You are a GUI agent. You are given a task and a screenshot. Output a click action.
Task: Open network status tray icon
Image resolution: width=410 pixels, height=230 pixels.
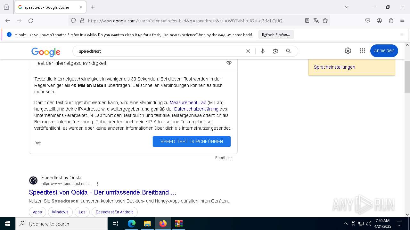pyautogui.click(x=361, y=224)
